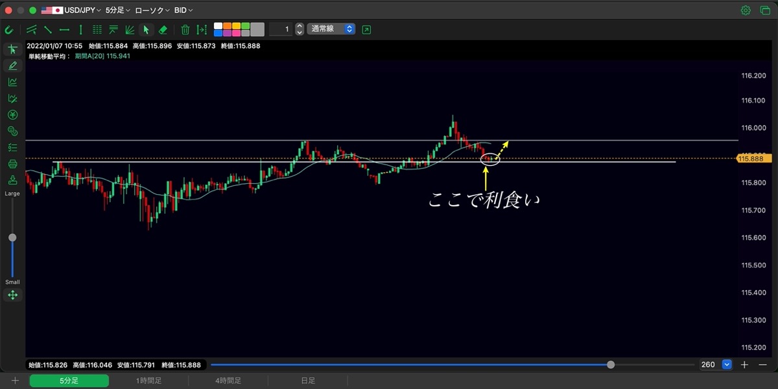This screenshot has width=778, height=389.
Task: Zoom out chart with minus button
Action: [x=763, y=364]
